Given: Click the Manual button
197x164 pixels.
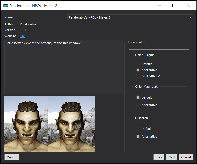Looking at the screenshot, I should (x=12, y=157).
